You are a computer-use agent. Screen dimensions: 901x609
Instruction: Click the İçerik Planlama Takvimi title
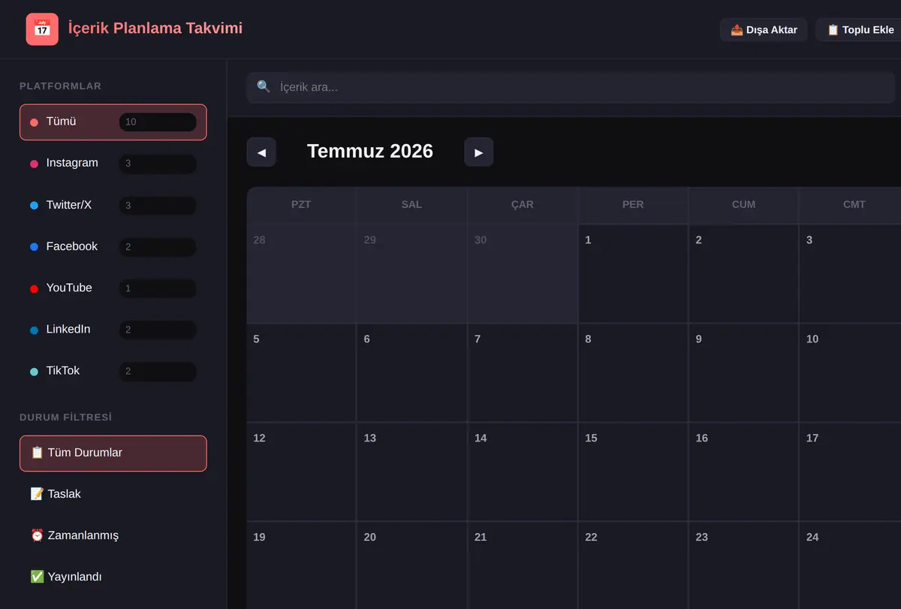click(x=155, y=29)
